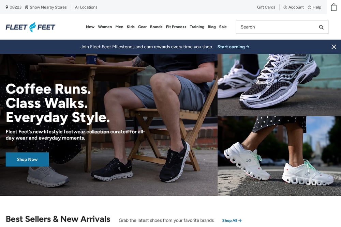Click the 'Join Fleet Feet Milestones' banner text
Screen dimensions: 341x227
point(147,47)
